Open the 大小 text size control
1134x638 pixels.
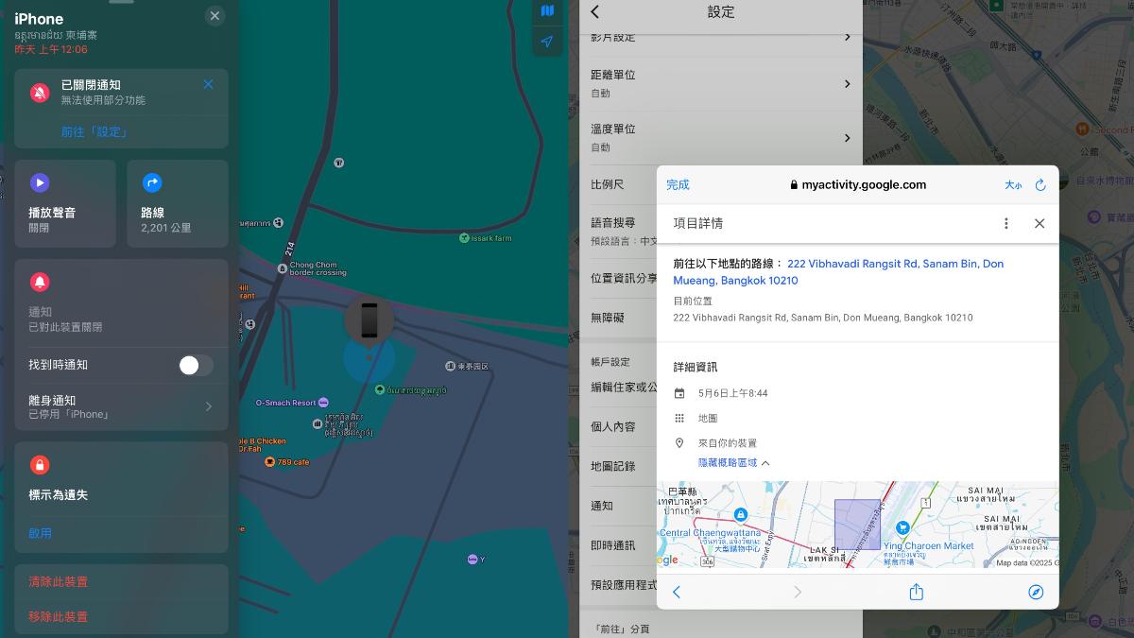click(x=1013, y=185)
